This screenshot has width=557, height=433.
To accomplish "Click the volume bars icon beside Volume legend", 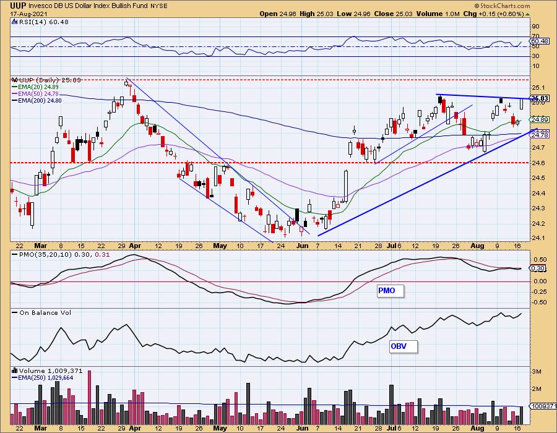I will point(15,371).
